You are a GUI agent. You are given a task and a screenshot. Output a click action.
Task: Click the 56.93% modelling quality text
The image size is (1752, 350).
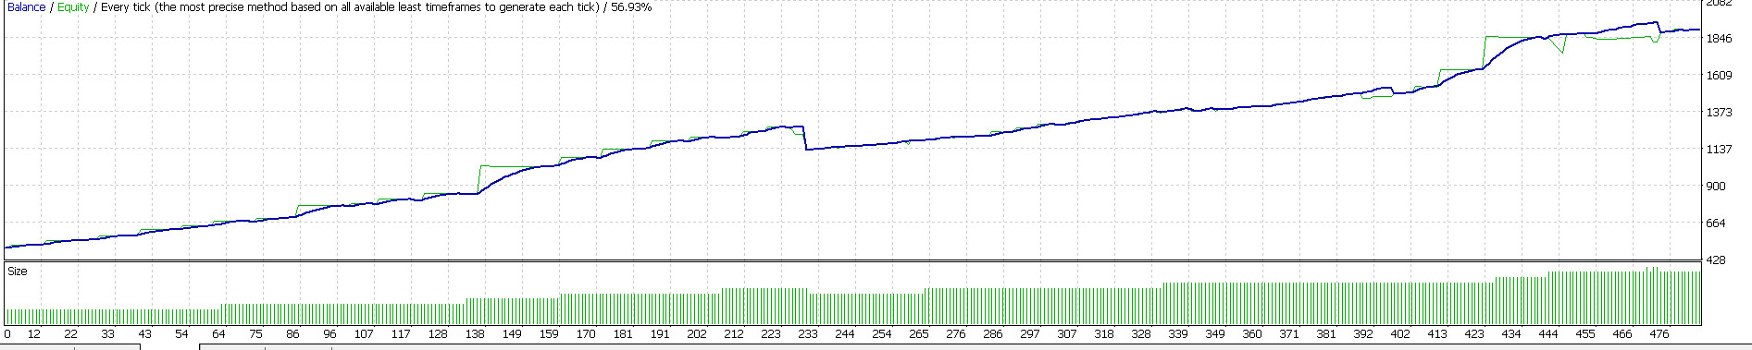click(x=631, y=7)
